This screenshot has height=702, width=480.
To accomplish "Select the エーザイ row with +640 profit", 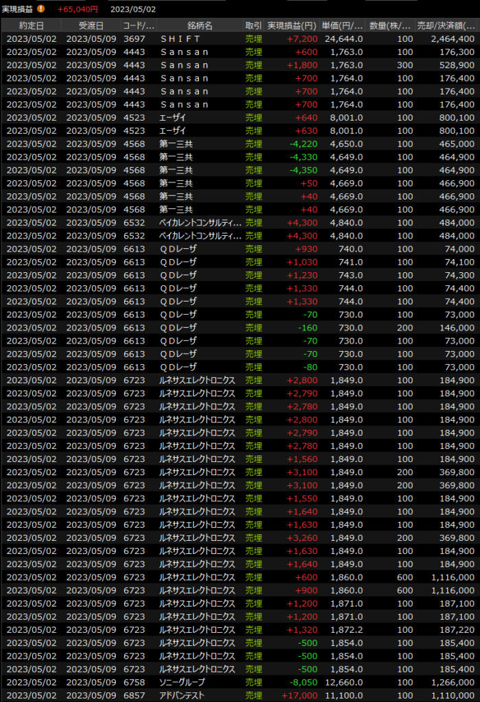I will 240,117.
